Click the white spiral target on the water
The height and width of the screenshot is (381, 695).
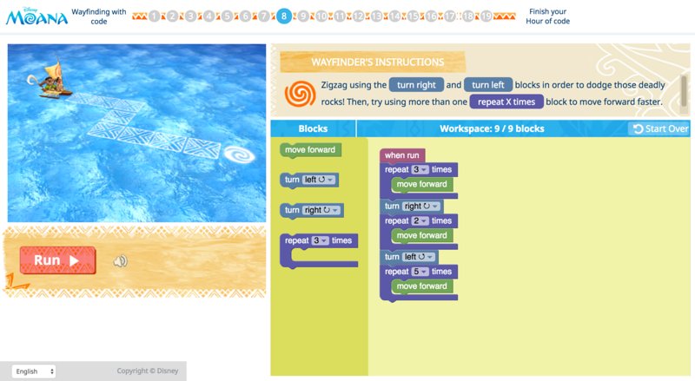240,154
